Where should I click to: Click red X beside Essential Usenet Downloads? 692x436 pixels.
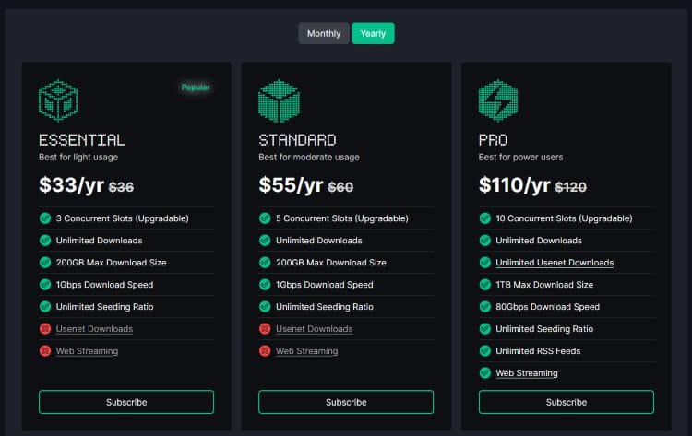coord(45,328)
